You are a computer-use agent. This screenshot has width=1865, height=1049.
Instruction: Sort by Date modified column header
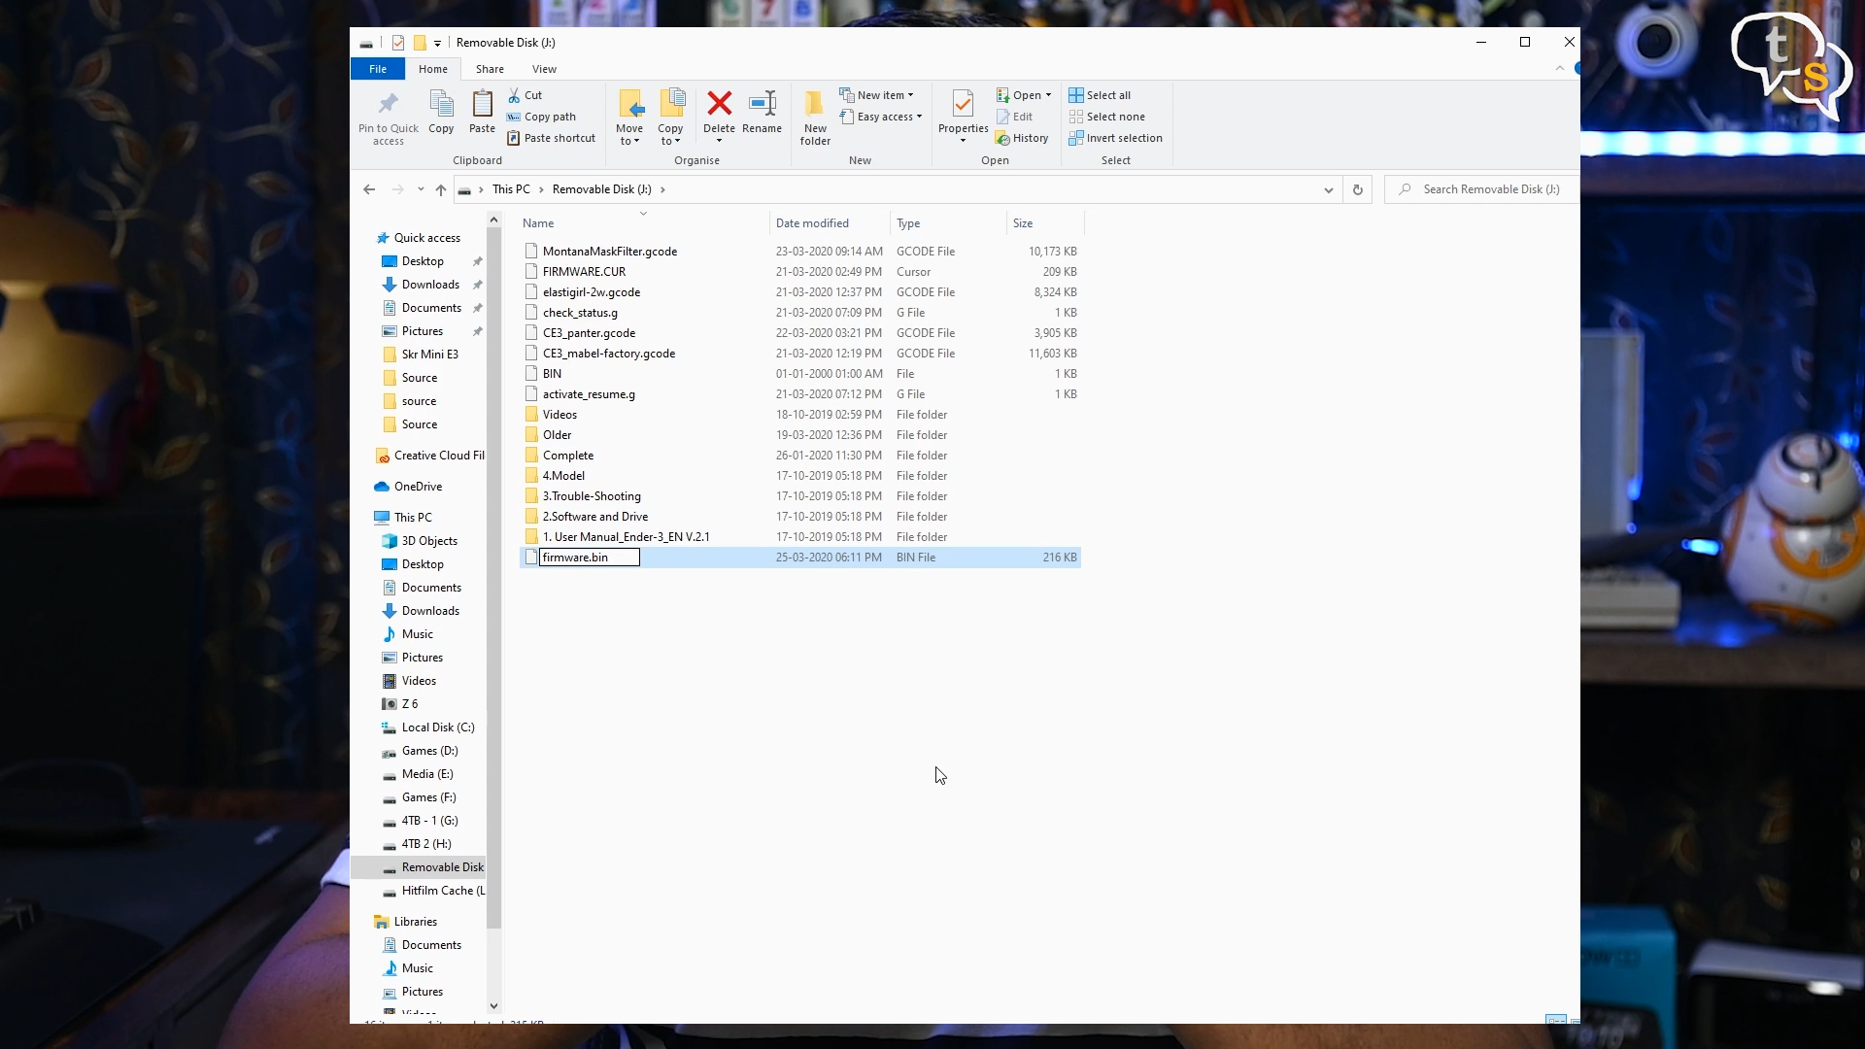tap(830, 223)
